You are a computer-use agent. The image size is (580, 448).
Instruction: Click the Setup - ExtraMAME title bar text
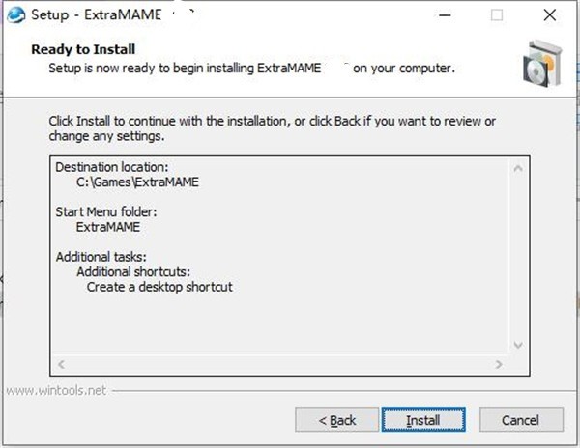(96, 15)
